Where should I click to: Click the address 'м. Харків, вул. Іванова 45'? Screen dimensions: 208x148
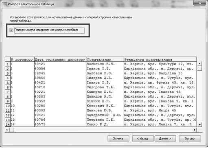160,92
